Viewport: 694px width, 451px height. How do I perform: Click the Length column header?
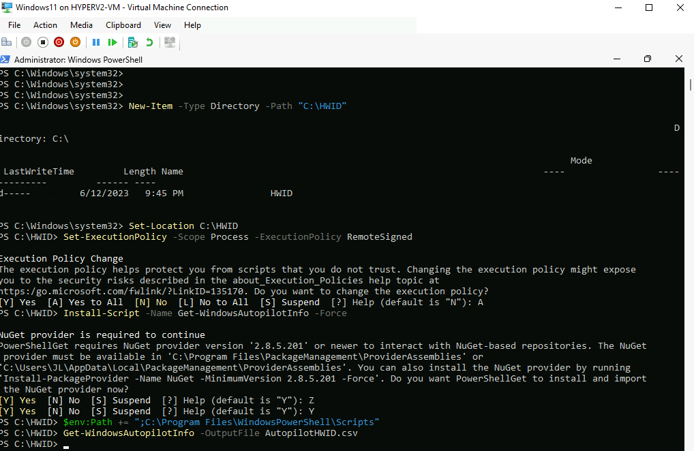click(140, 172)
